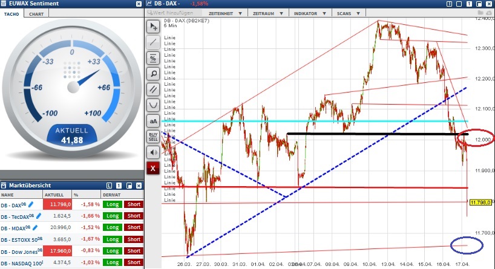495x269 pixels.
Task: Click Short button for DB - MDAX
Action: point(134,227)
